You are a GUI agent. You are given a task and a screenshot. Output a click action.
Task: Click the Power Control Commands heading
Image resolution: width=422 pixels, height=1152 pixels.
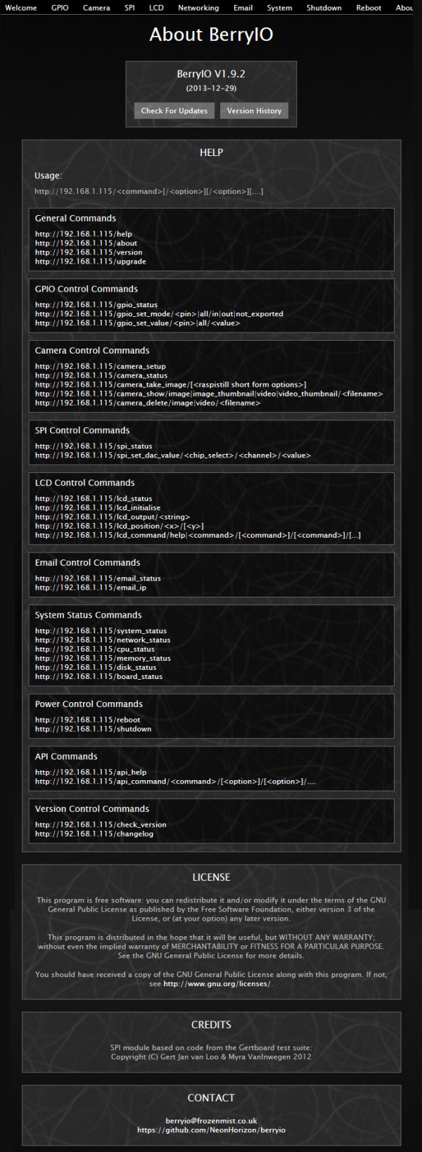[89, 704]
